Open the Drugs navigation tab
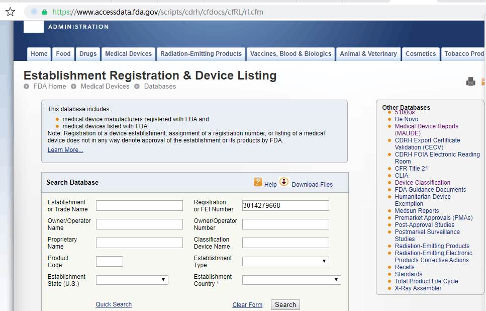Screen dimensions: 486x311 87,54
